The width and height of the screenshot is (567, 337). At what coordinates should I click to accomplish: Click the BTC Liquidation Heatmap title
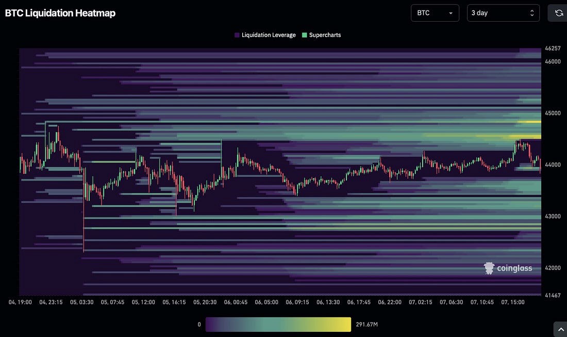[60, 13]
